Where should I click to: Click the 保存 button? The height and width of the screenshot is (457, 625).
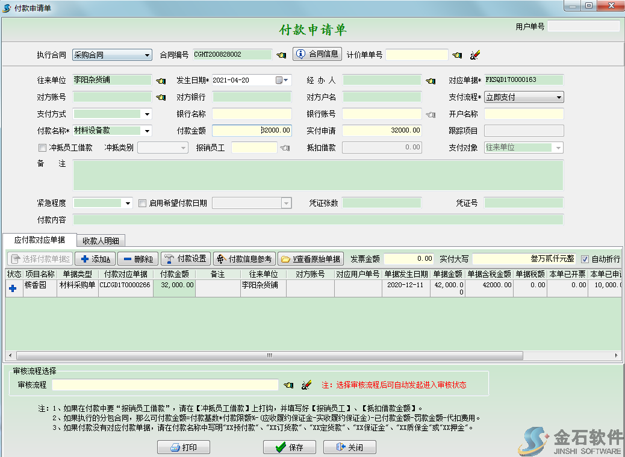(x=290, y=447)
